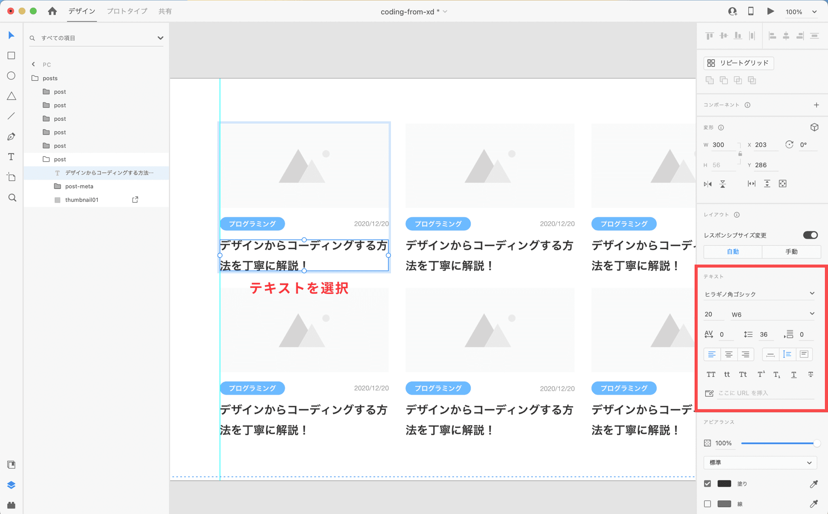Open すべての項目 filter dropdown
Image resolution: width=828 pixels, height=514 pixels.
[161, 38]
